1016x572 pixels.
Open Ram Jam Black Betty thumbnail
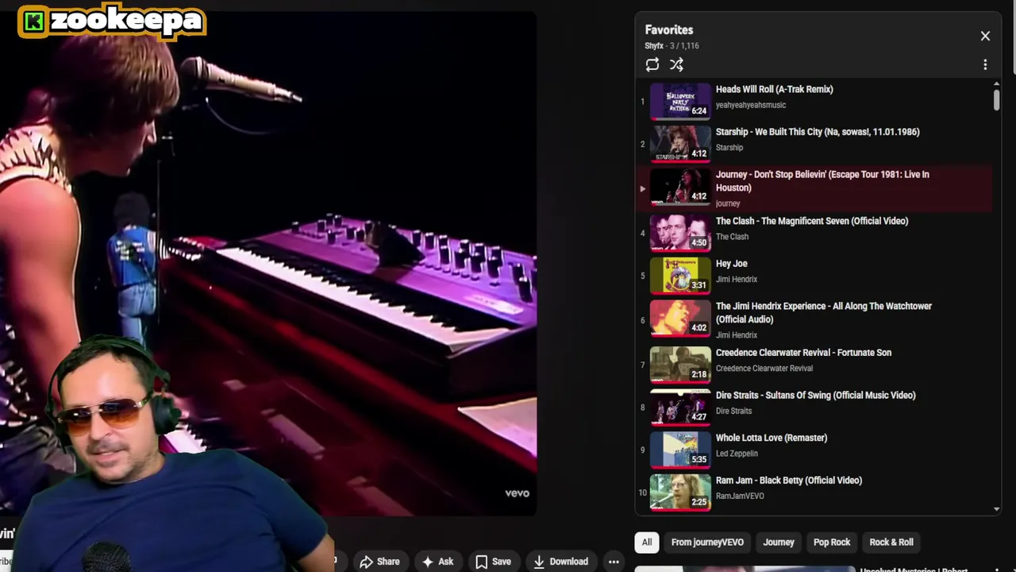click(680, 492)
